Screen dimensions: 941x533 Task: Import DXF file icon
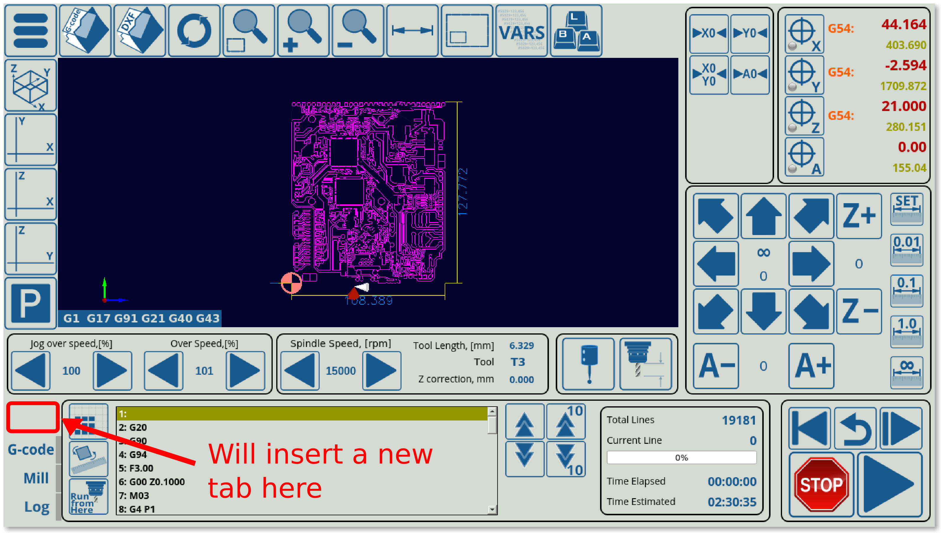pyautogui.click(x=139, y=31)
